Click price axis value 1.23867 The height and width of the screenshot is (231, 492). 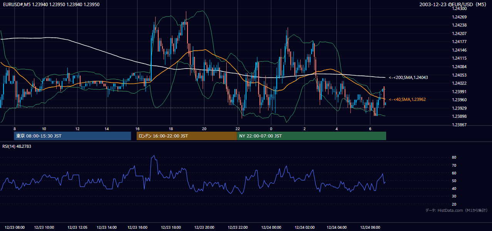[x=459, y=125]
